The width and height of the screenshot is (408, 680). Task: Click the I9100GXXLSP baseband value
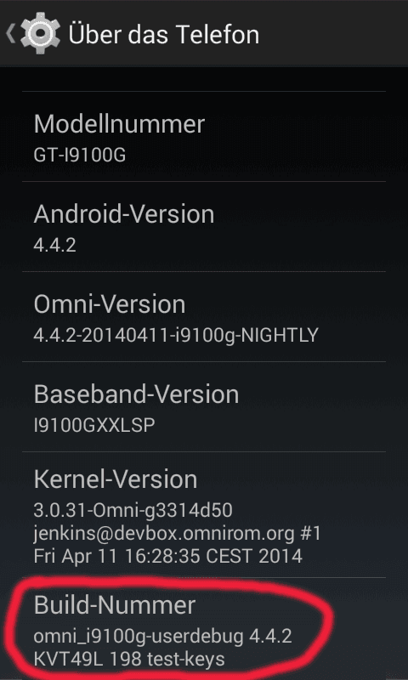(94, 426)
